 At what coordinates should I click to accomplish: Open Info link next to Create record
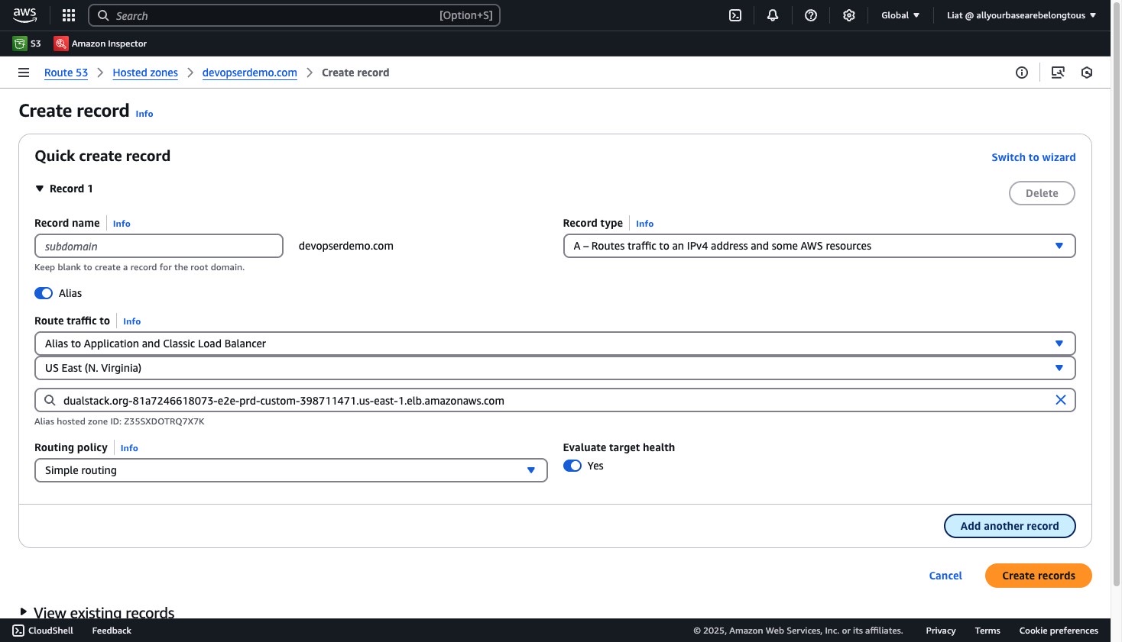(x=144, y=114)
